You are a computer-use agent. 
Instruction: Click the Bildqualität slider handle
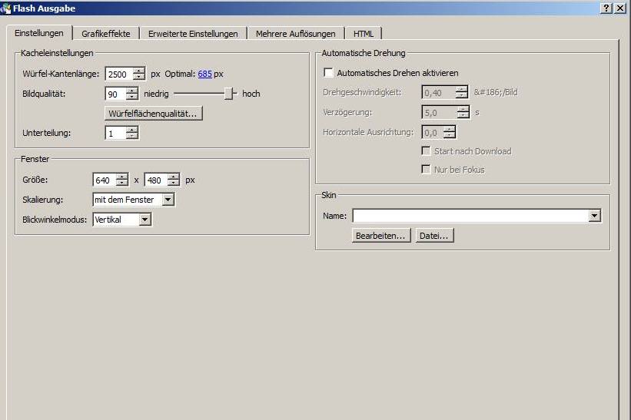(228, 94)
